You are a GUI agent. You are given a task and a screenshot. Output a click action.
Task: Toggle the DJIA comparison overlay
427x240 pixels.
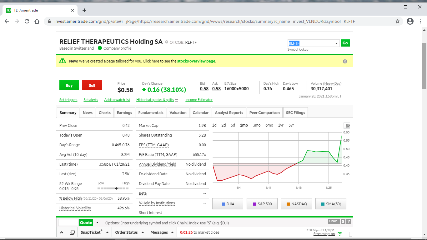[x=228, y=204]
